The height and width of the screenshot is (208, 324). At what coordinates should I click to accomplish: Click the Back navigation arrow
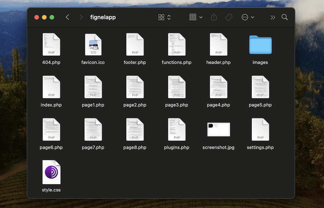(67, 17)
